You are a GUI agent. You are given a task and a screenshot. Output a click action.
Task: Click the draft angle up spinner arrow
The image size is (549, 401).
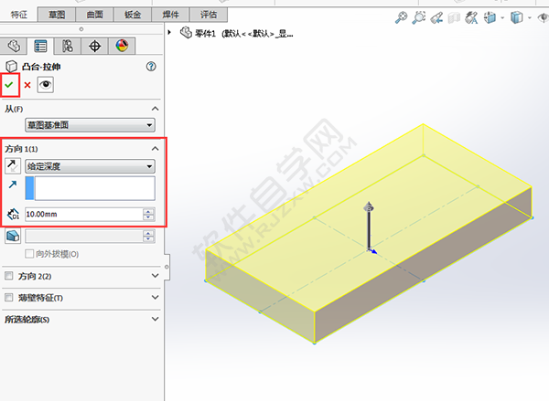tap(148, 233)
